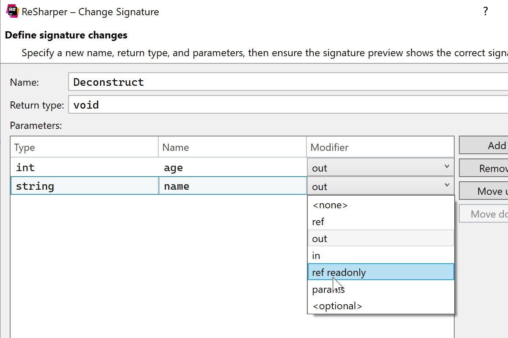Edit the int type cell

(85, 168)
